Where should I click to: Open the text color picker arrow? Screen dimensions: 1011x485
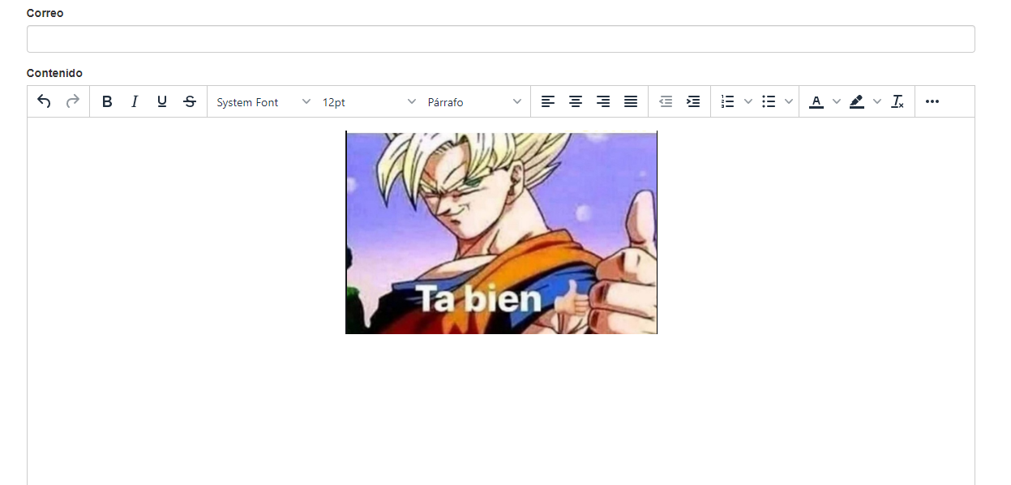point(837,101)
